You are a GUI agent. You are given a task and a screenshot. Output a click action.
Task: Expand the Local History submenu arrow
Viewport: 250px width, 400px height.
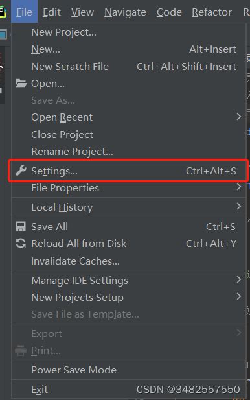tap(238, 206)
